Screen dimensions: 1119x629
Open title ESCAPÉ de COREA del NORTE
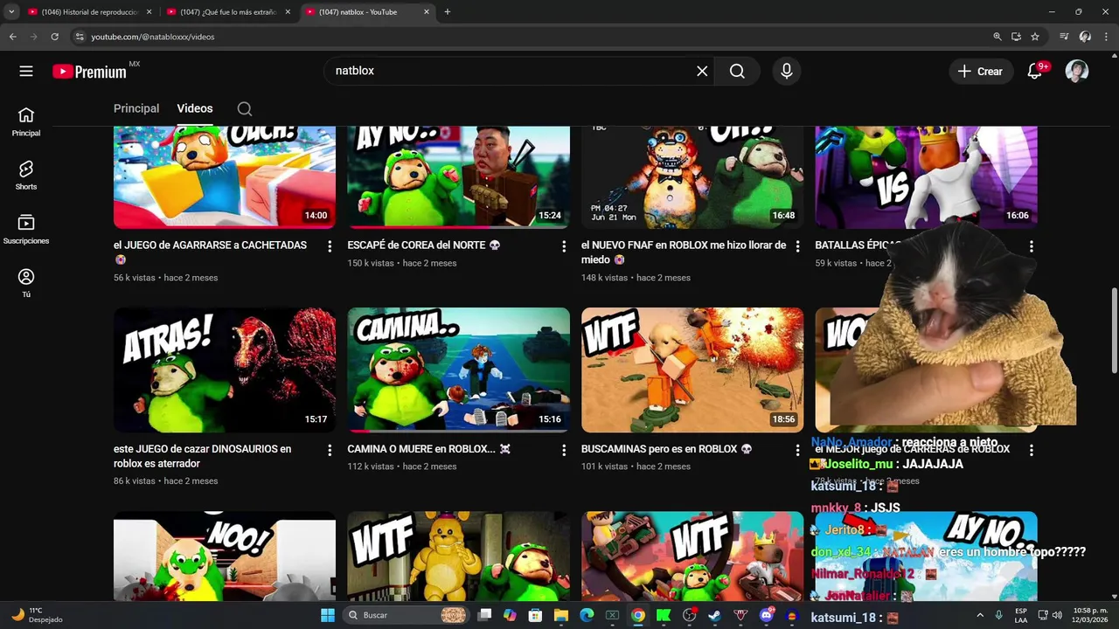coord(424,245)
